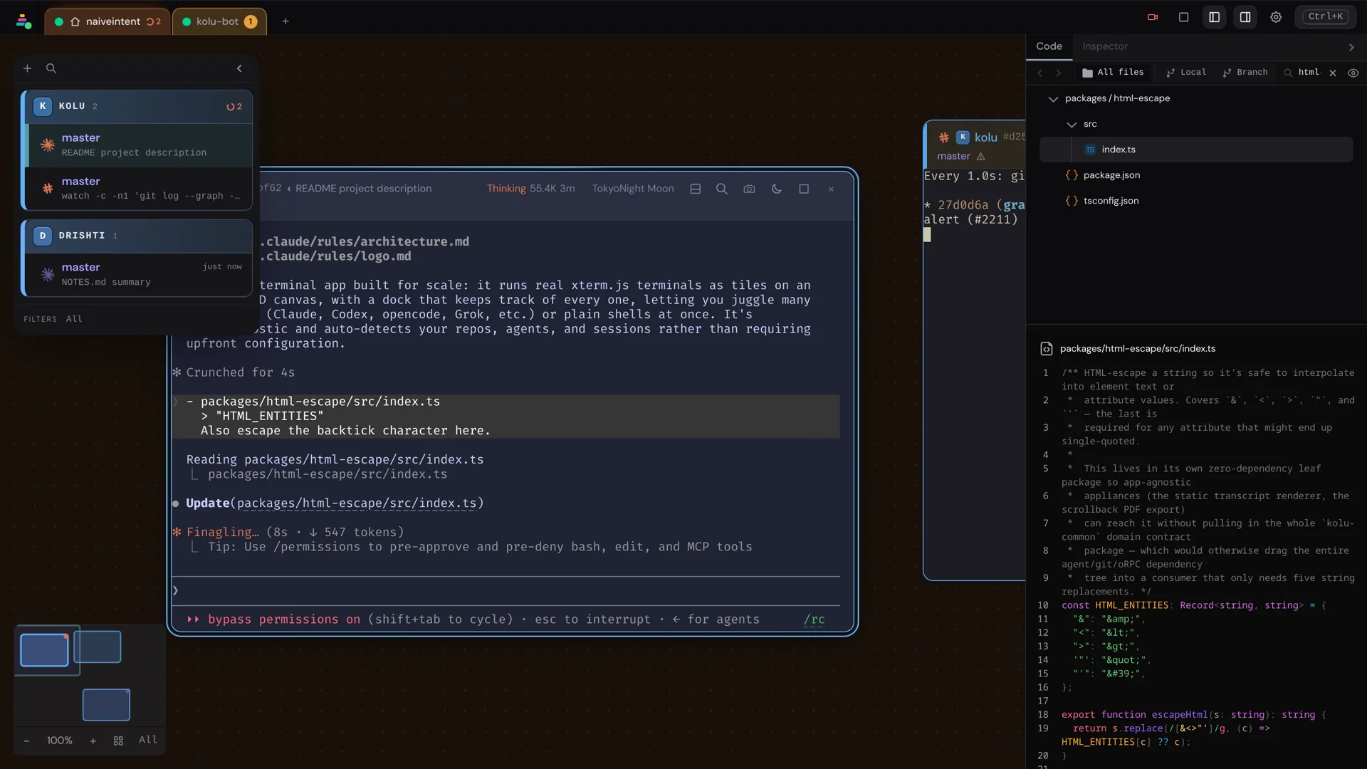Click the bottom minimap tile thumbnail
The height and width of the screenshot is (769, 1367).
point(106,705)
